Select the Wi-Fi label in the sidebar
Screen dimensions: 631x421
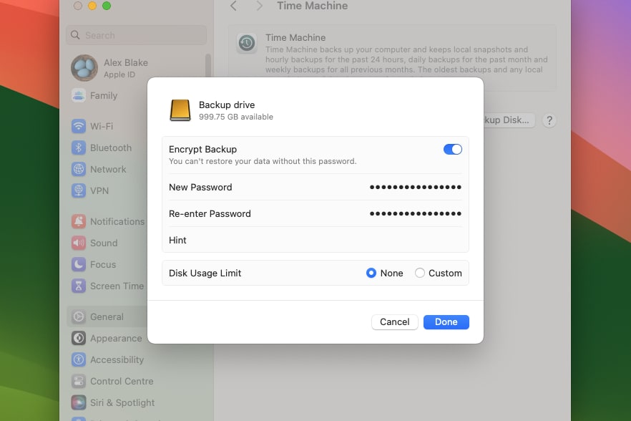(102, 126)
